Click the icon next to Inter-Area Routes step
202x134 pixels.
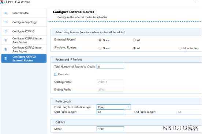point(5,49)
